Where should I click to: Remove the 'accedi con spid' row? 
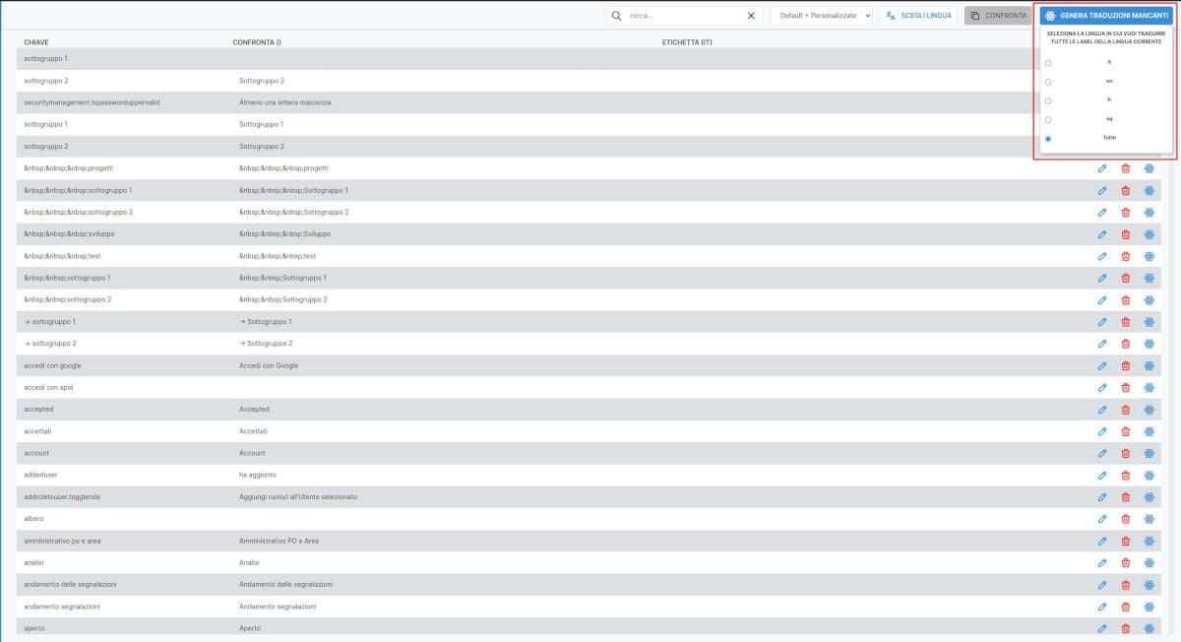[1125, 387]
